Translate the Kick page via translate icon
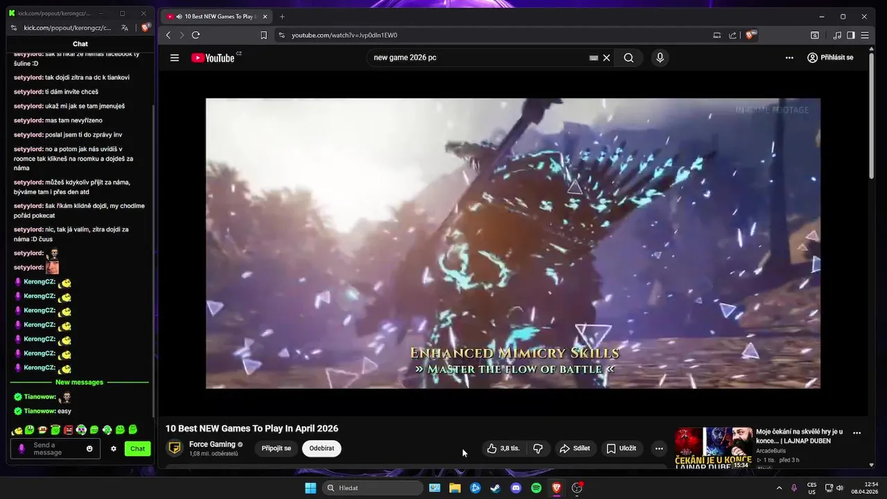This screenshot has width=887, height=499. pyautogui.click(x=125, y=28)
